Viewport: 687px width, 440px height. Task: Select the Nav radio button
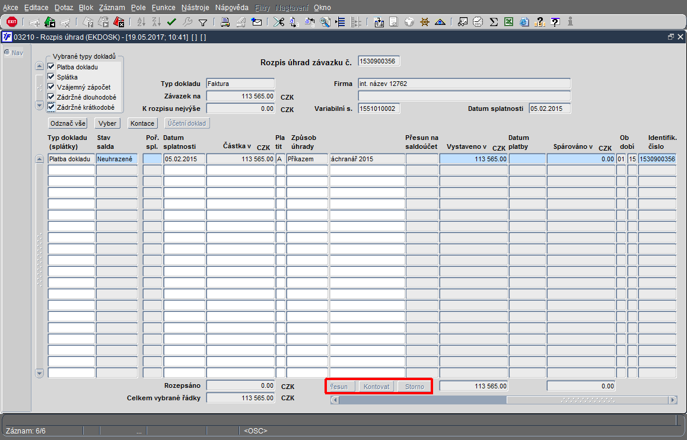click(x=7, y=53)
